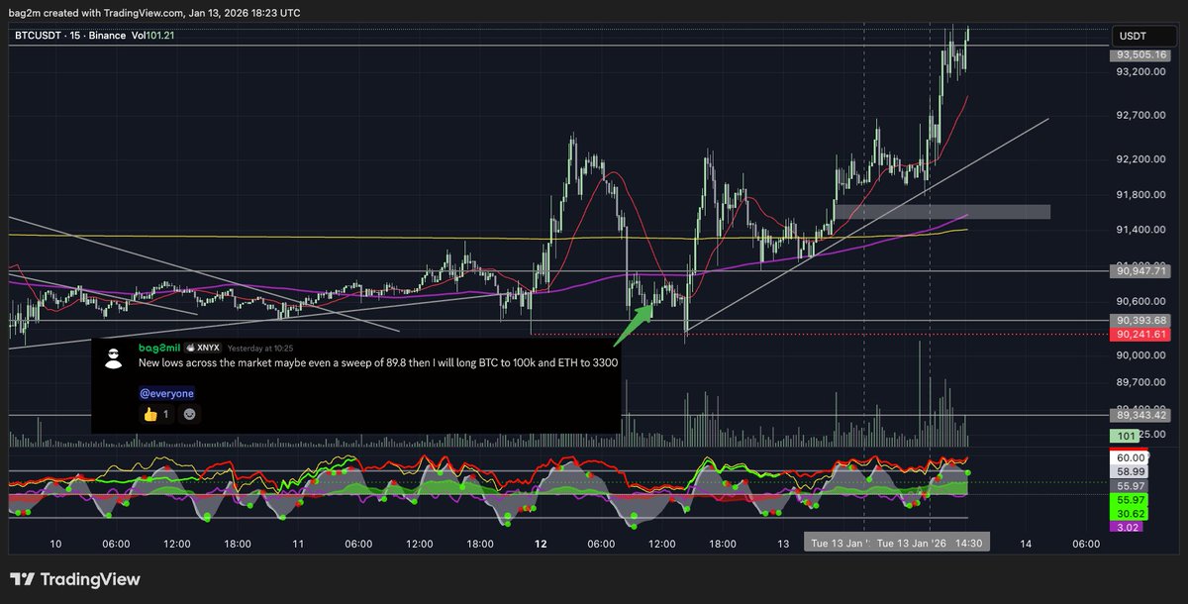
Task: Click the bag2mil user avatar
Action: coord(114,358)
